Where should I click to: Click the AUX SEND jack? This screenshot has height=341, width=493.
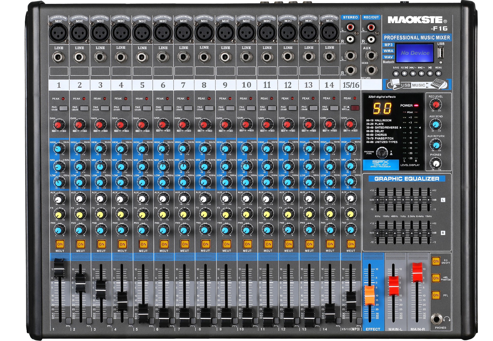[371, 55]
